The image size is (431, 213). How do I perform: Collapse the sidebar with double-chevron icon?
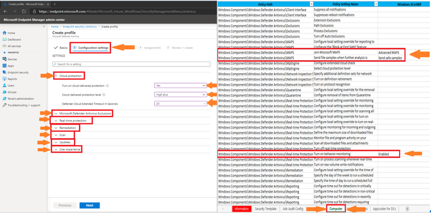pyautogui.click(x=44, y=27)
